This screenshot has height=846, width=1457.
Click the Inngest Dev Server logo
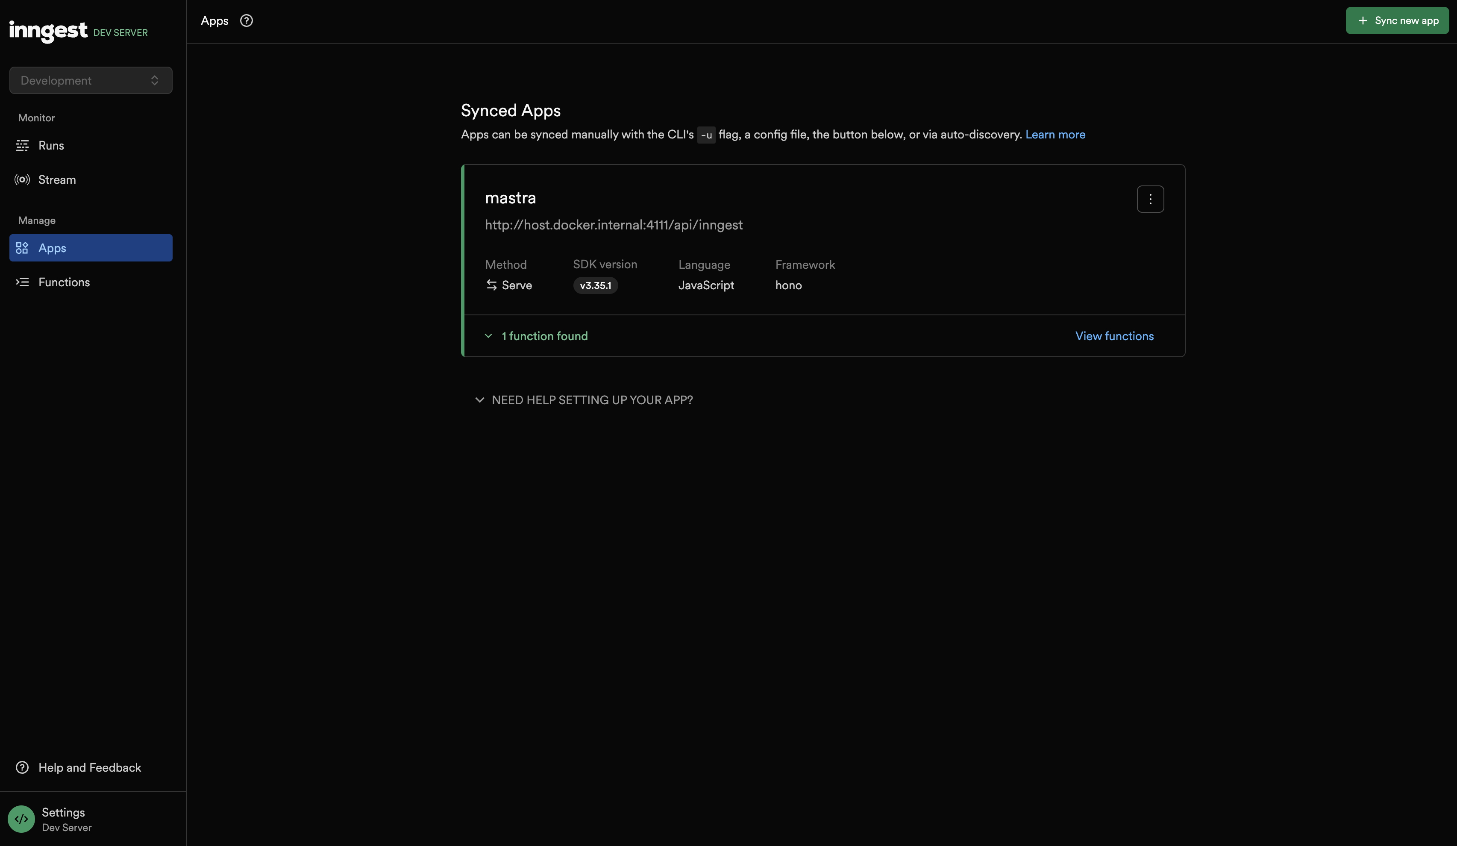pos(48,32)
